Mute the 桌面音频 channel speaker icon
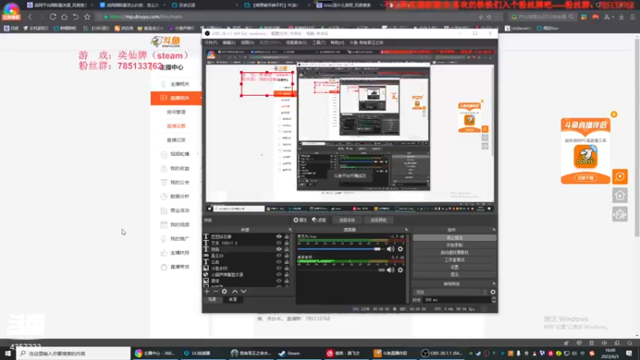The width and height of the screenshot is (640, 360). pos(390,270)
